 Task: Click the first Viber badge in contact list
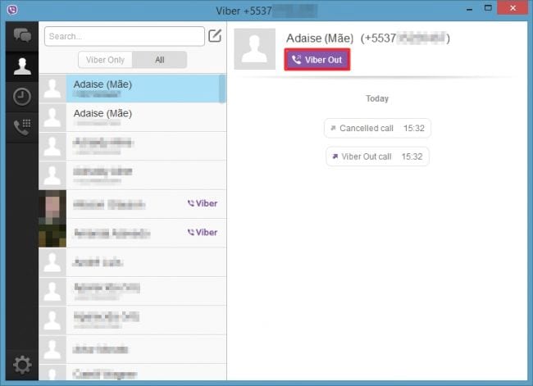pos(203,203)
